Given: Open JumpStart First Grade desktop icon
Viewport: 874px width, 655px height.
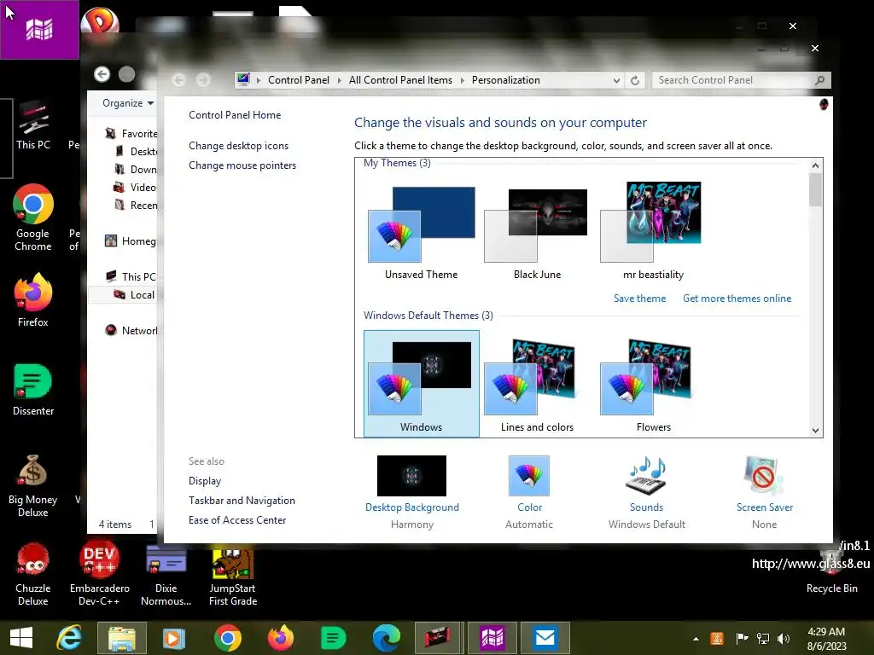Looking at the screenshot, I should point(233,575).
